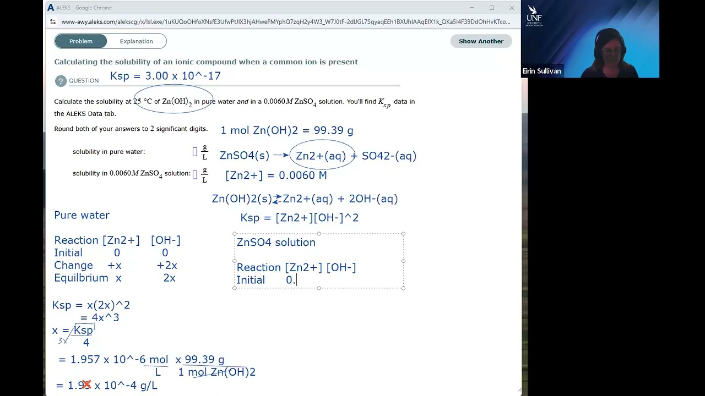This screenshot has width=705, height=396.
Task: Click the 'Eirin Sullivan' name label
Action: tap(541, 71)
